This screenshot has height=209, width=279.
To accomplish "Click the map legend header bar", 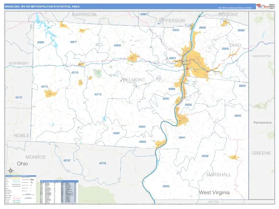I will pos(20,176).
